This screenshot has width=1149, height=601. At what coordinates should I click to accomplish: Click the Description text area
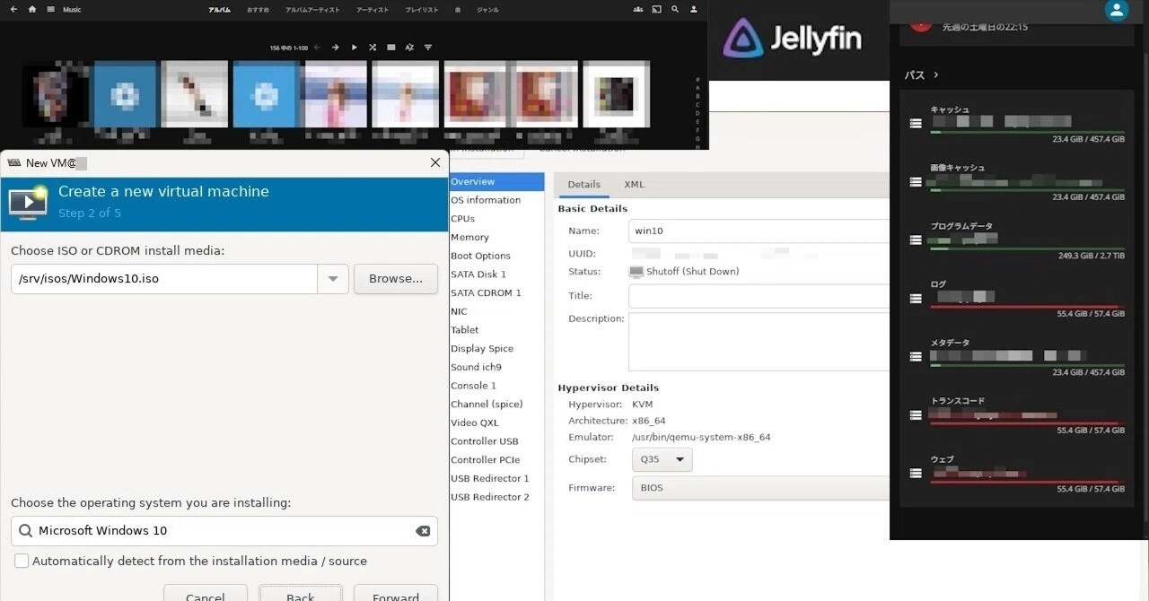coord(759,342)
